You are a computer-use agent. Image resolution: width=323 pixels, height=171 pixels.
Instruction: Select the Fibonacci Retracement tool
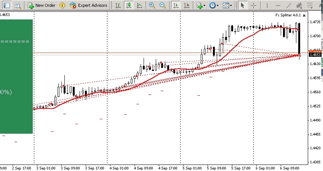tap(310, 5)
